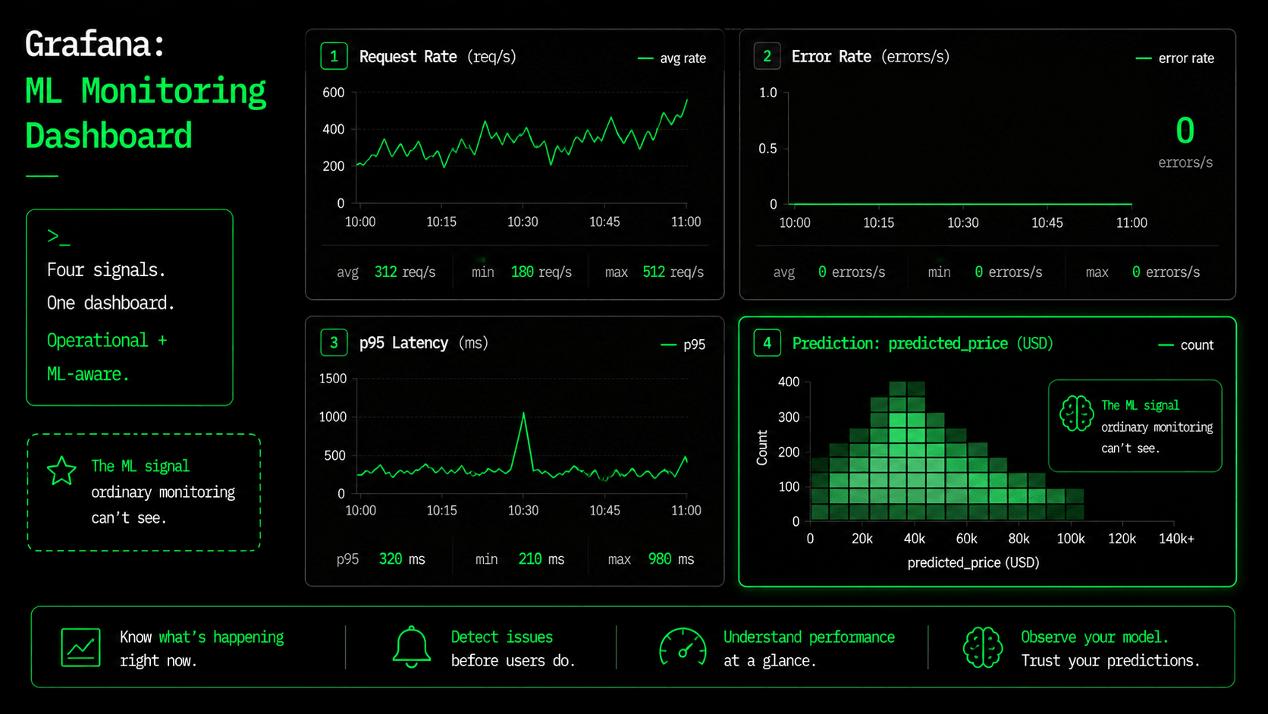Click Detect issues before users do text
The image size is (1268, 714).
[513, 649]
